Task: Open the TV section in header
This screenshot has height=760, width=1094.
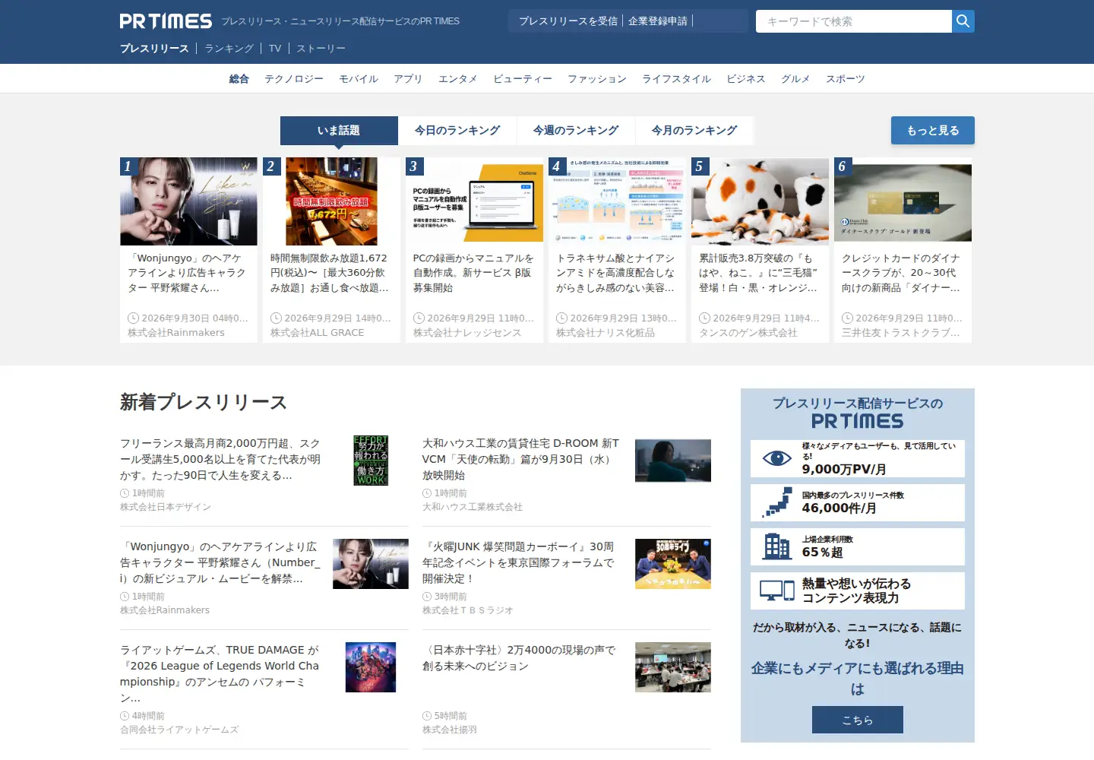Action: (x=275, y=49)
